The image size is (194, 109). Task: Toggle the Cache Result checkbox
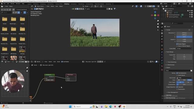(177, 75)
